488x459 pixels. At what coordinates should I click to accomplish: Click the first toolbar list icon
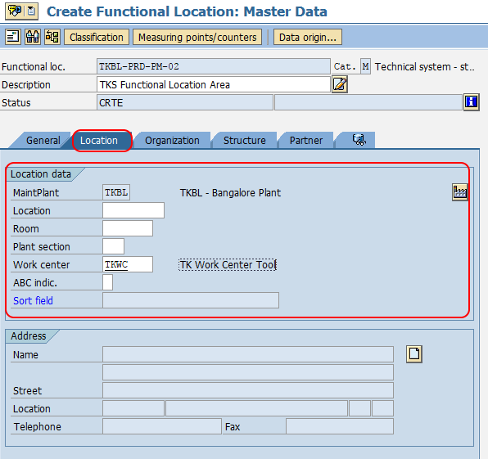click(13, 37)
